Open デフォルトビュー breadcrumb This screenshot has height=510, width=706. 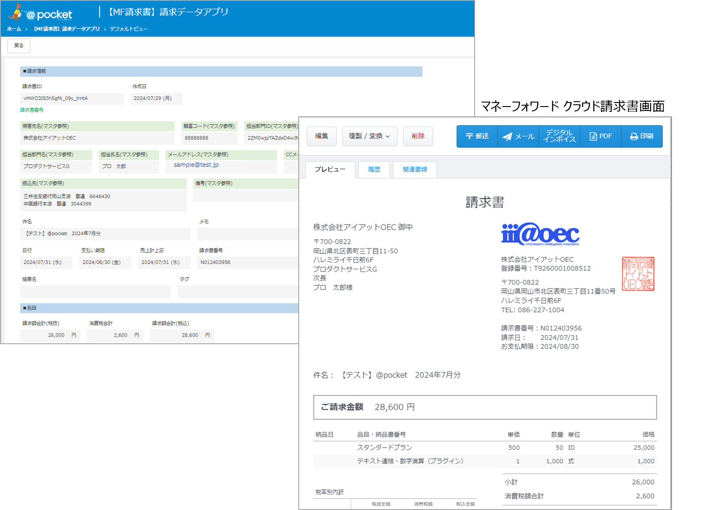pos(129,29)
